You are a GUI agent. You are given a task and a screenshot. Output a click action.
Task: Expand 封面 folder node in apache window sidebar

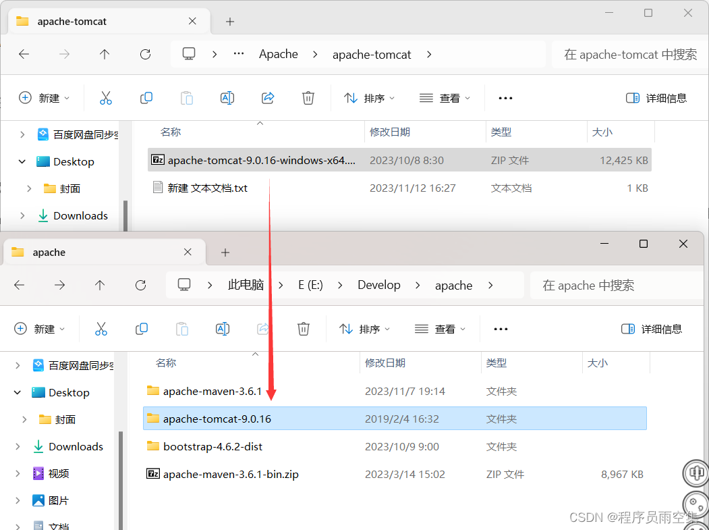[25, 419]
